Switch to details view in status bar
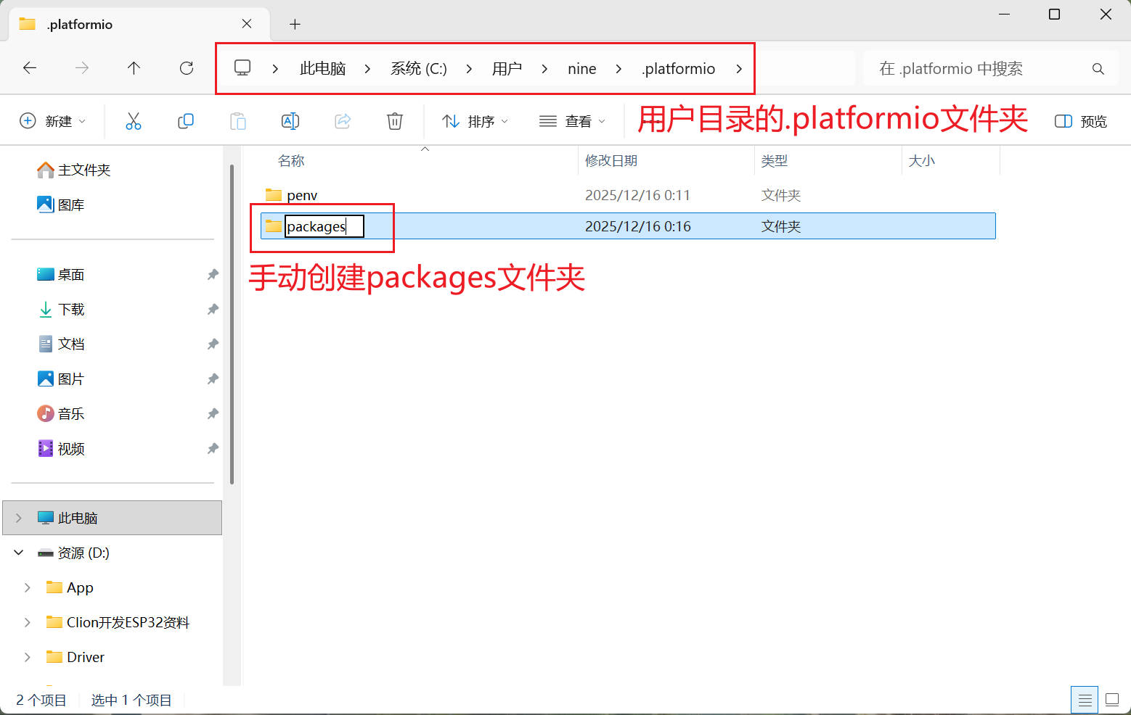 coord(1085,700)
